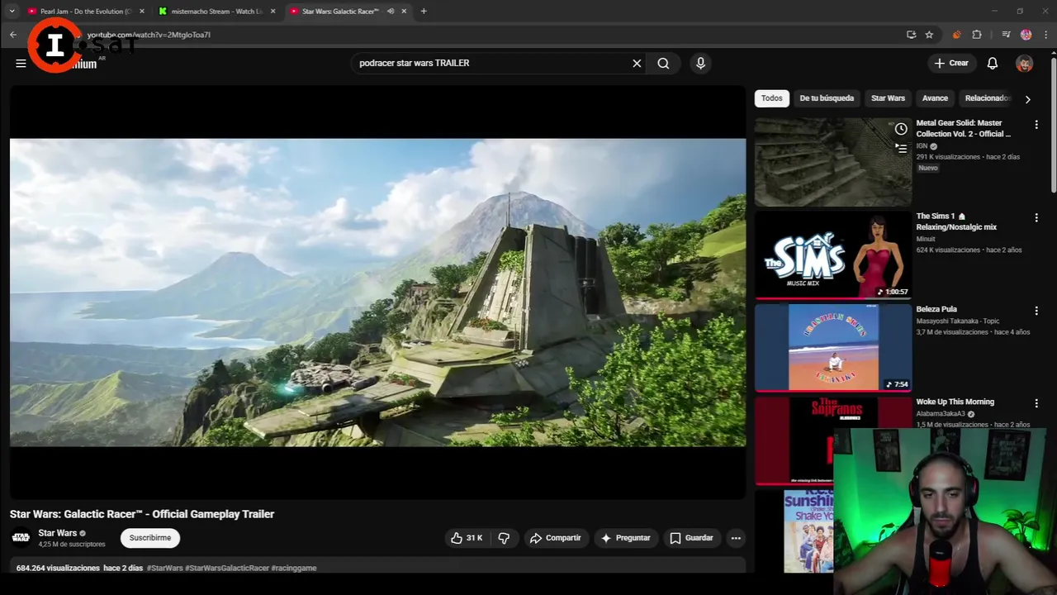Add Metal Gear Solid video to queue
Image resolution: width=1057 pixels, height=595 pixels.
901,149
